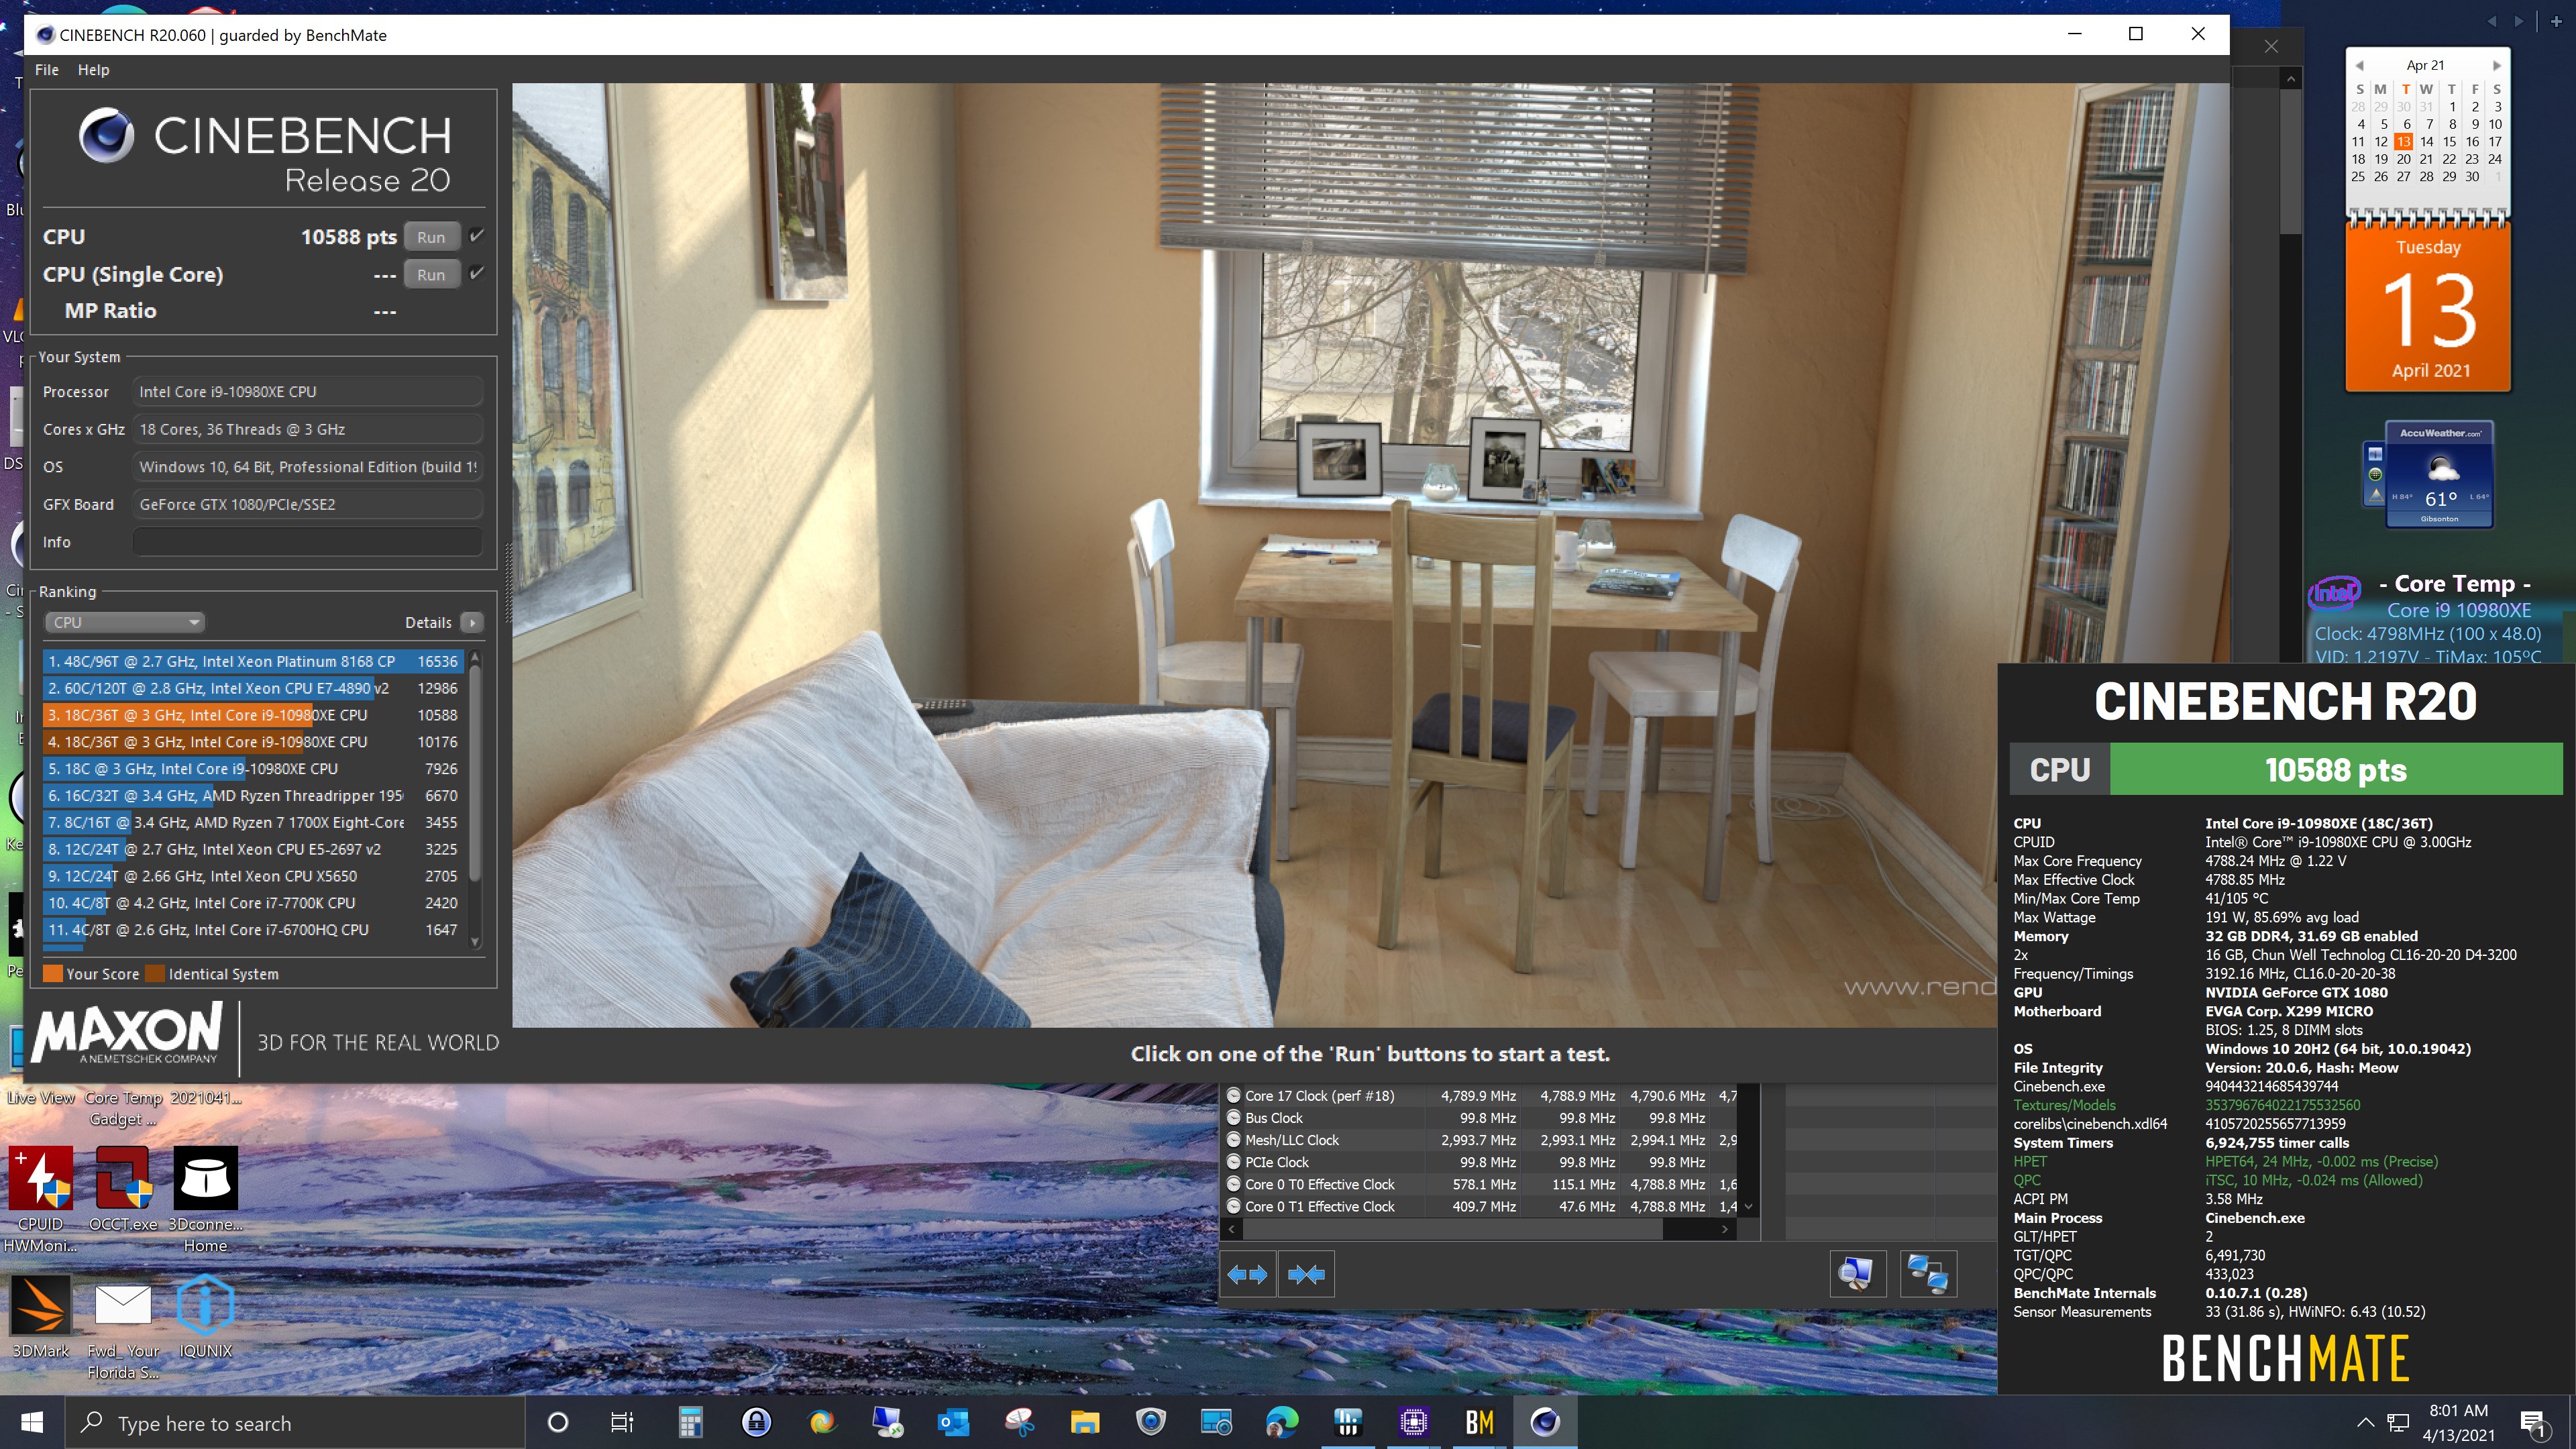Viewport: 2576px width, 1449px height.
Task: Select Ryzen 7 1700X ranking row
Action: click(x=252, y=822)
